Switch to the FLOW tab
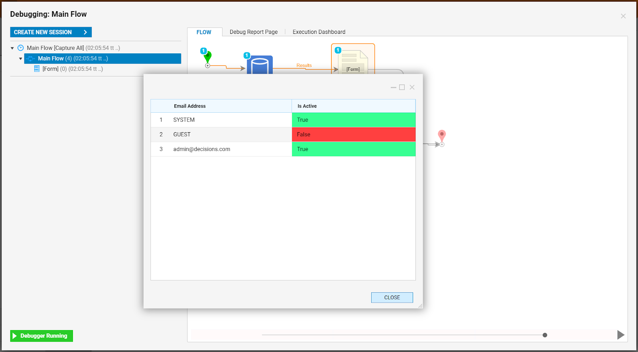Viewport: 638px width, 352px height. pos(204,32)
